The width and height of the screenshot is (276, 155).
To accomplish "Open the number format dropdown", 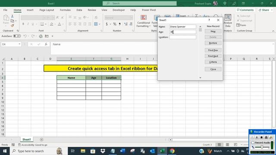I will pos(131,18).
